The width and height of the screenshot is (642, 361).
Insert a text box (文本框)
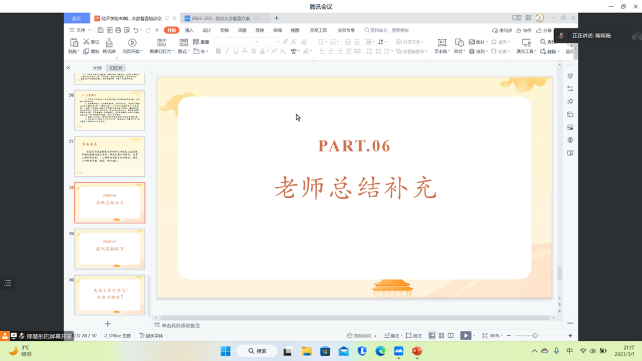click(442, 46)
